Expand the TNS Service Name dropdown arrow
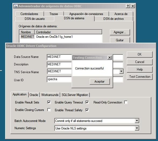 coord(121,71)
